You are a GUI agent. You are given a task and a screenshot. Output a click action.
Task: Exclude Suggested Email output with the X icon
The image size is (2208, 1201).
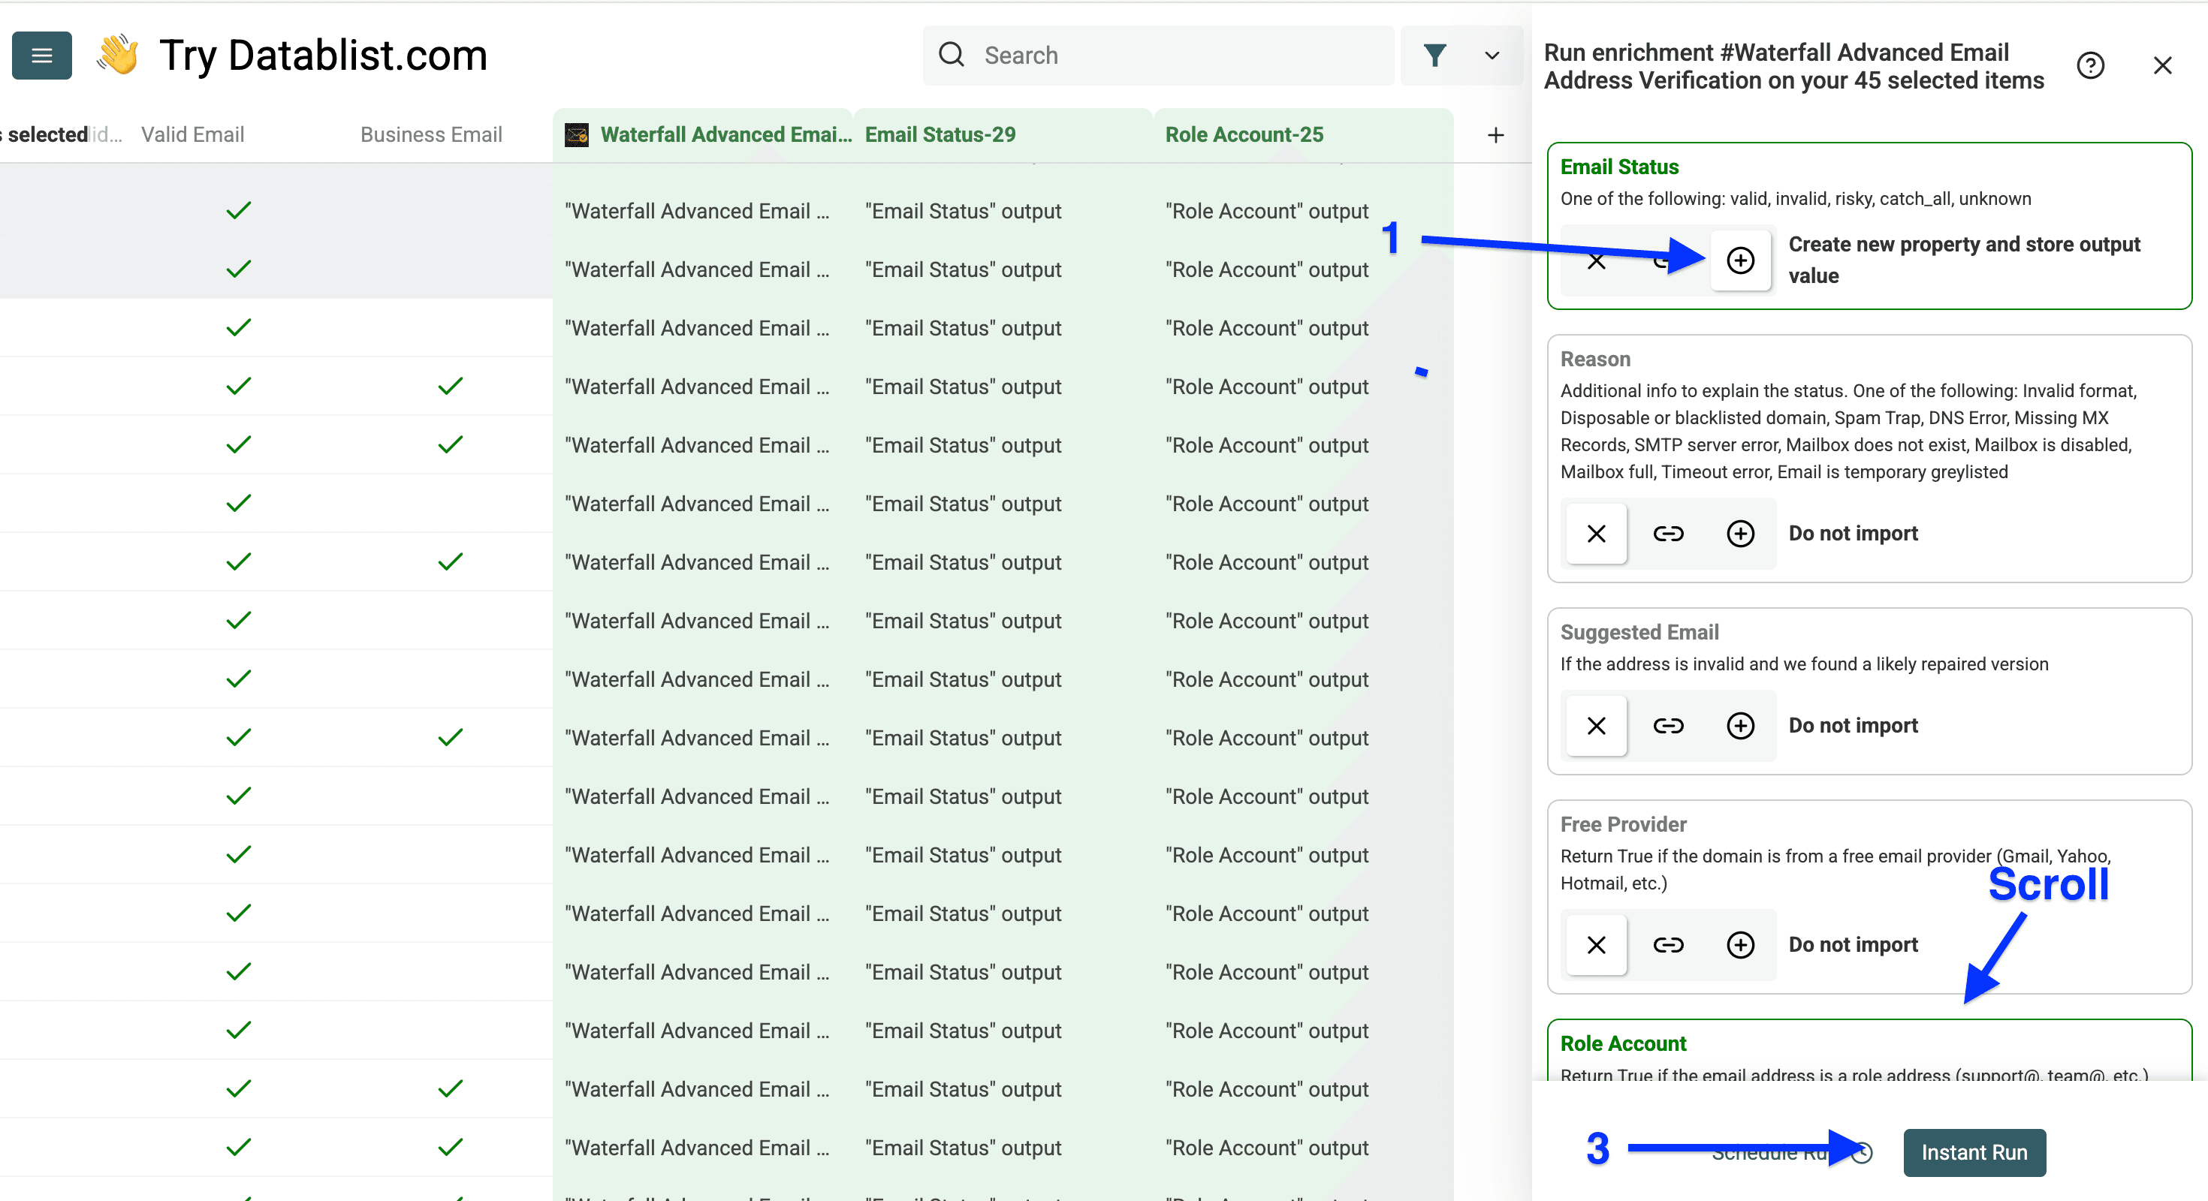1595,726
